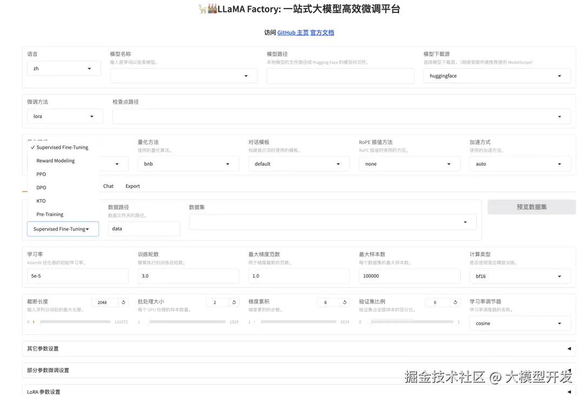Open the 加速方式 dropdown showing auto
The width and height of the screenshot is (584, 396).
pos(520,164)
